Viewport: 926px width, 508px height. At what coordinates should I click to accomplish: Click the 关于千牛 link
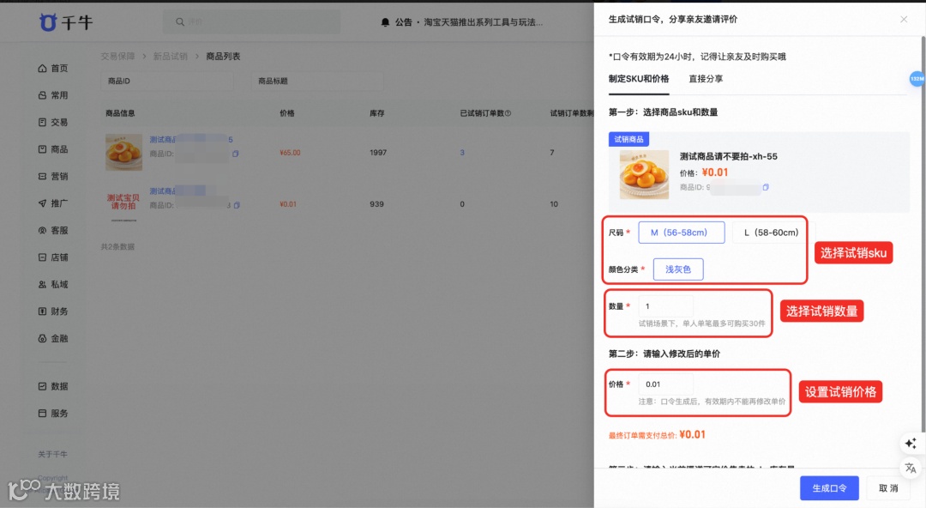(x=52, y=454)
